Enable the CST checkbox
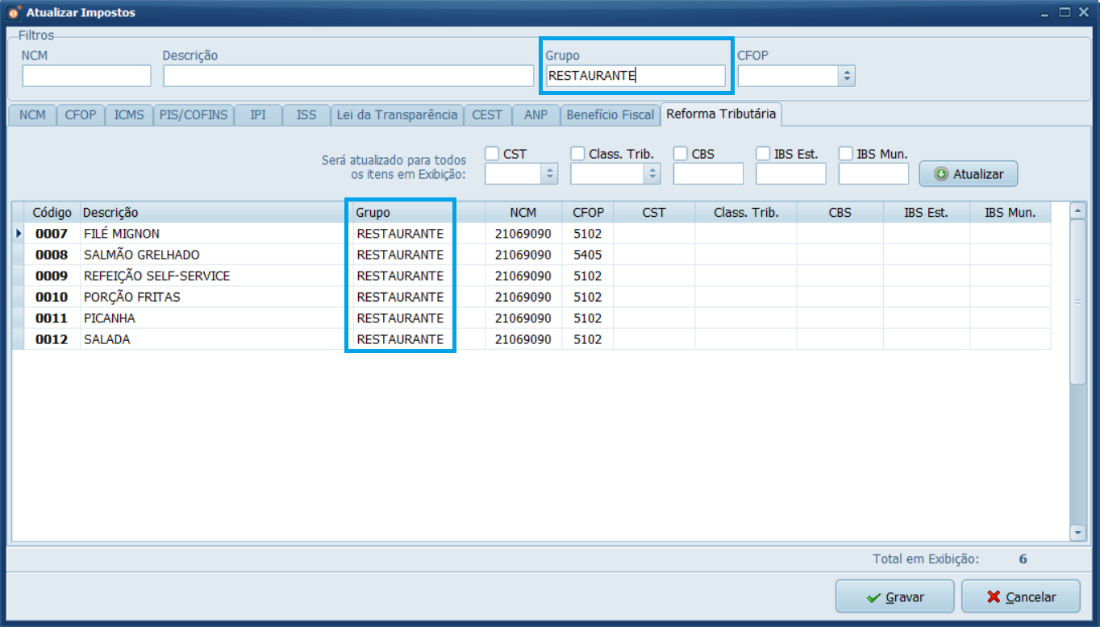The width and height of the screenshot is (1100, 627). point(492,154)
